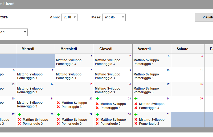
Task: Click Mattino Sviluppo on day 7
Action: click(30, 74)
